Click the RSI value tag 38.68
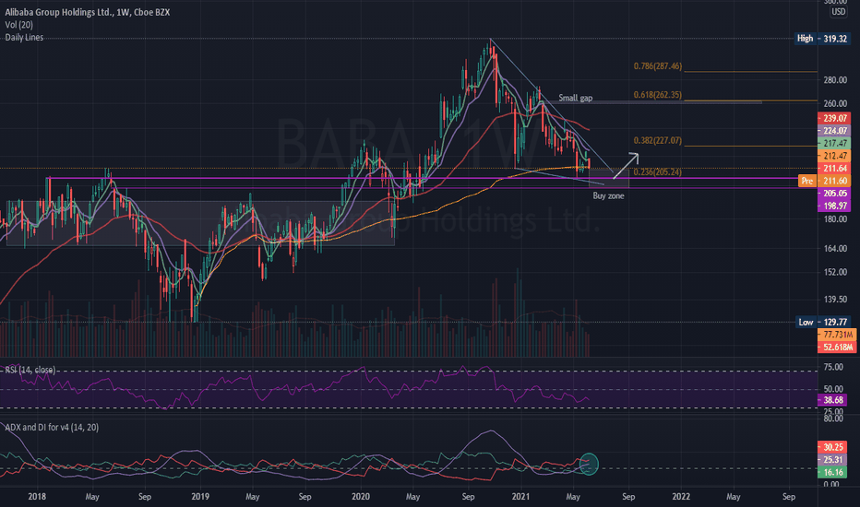This screenshot has height=507, width=860. 832,400
